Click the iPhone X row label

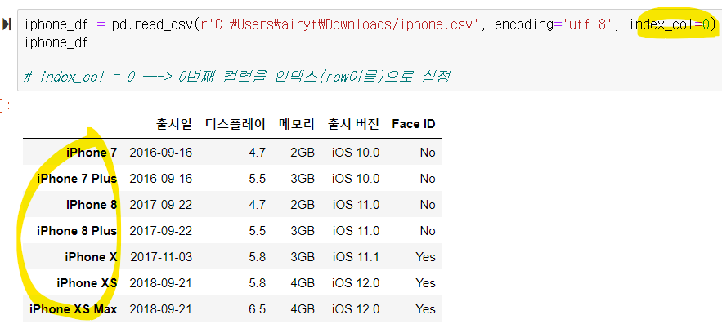point(92,257)
